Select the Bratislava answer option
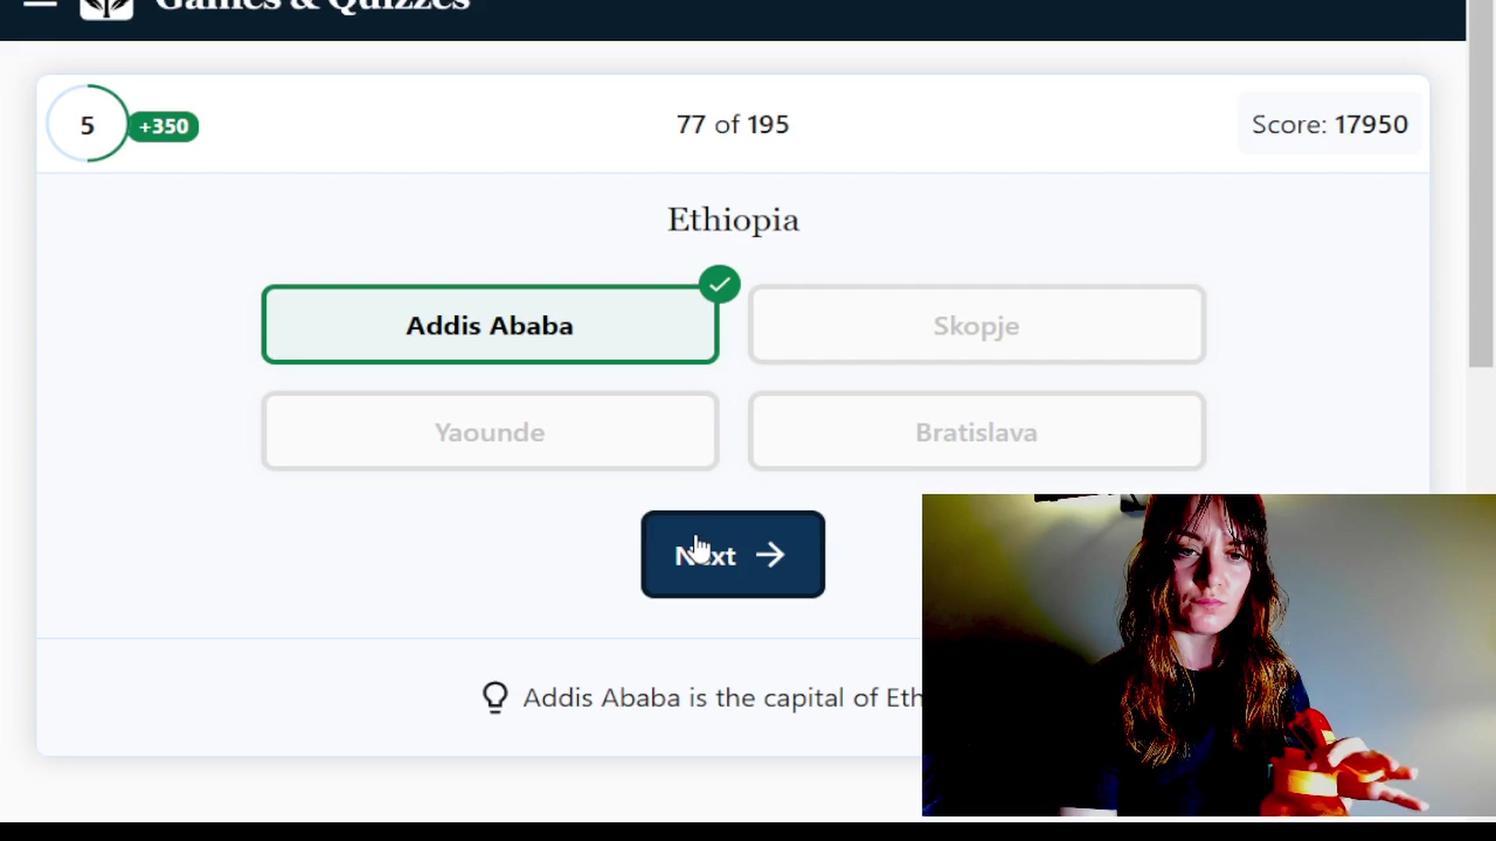 pyautogui.click(x=976, y=431)
